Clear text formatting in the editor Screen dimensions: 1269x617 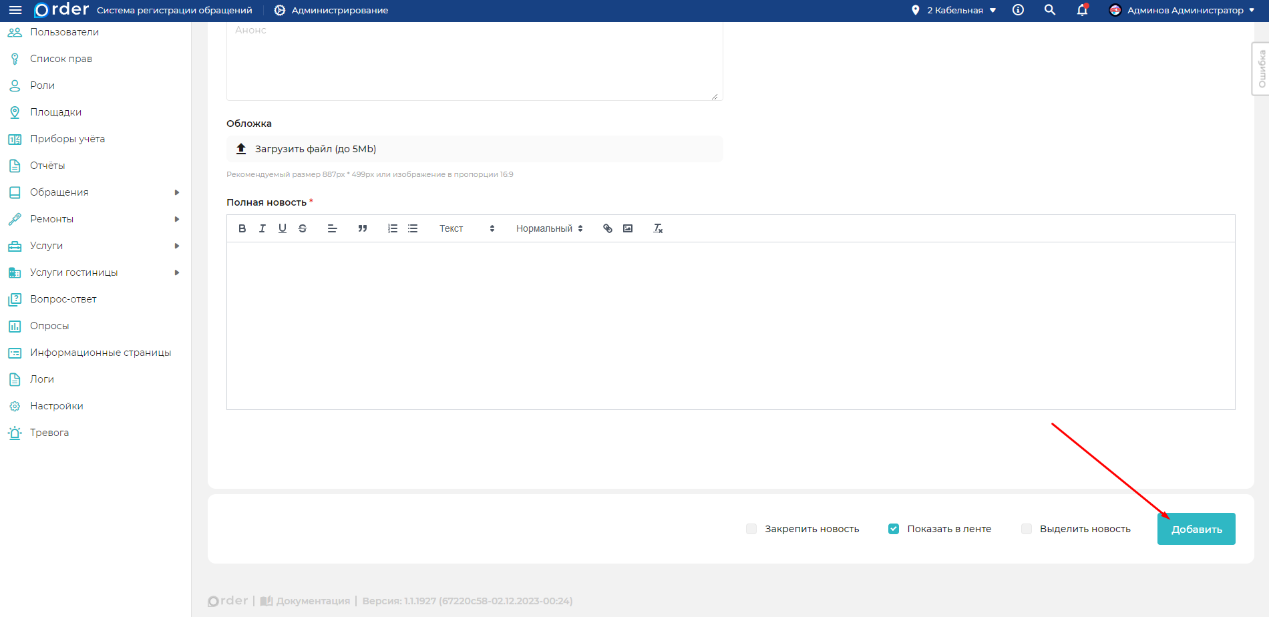(658, 228)
